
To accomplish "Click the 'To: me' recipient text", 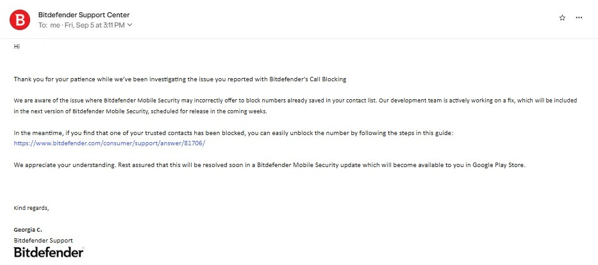I will pos(49,25).
